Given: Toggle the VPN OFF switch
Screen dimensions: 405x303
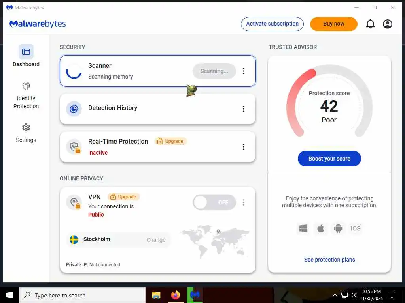Looking at the screenshot, I should (214, 202).
